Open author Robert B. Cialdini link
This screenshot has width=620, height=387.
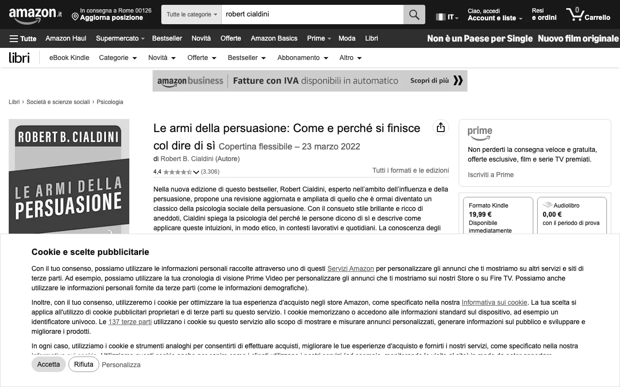188,159
